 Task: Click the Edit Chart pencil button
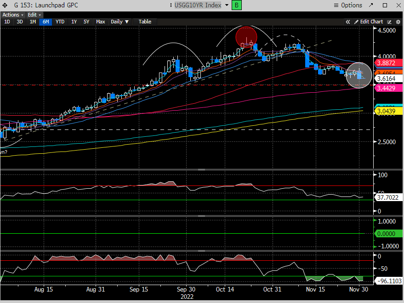click(369, 22)
